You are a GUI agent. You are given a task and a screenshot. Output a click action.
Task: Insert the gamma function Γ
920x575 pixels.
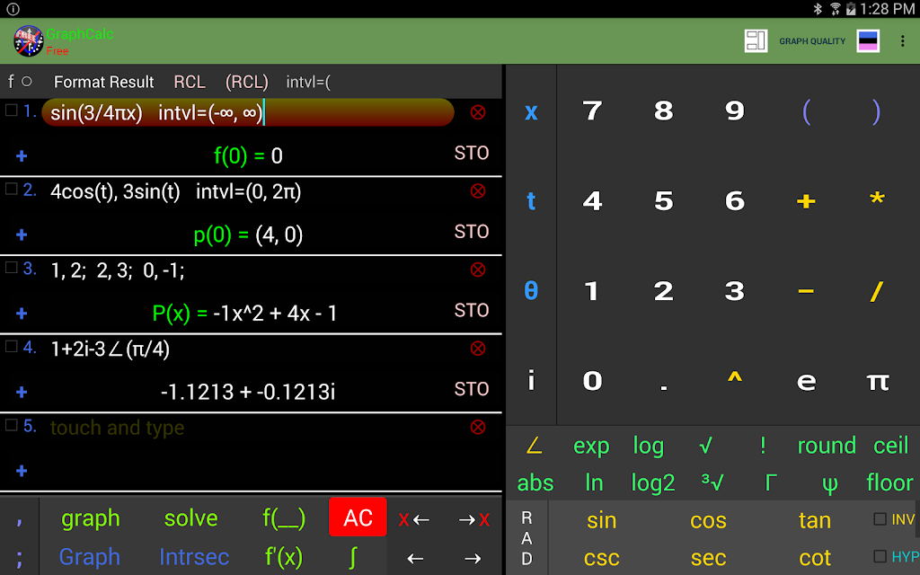click(x=771, y=482)
